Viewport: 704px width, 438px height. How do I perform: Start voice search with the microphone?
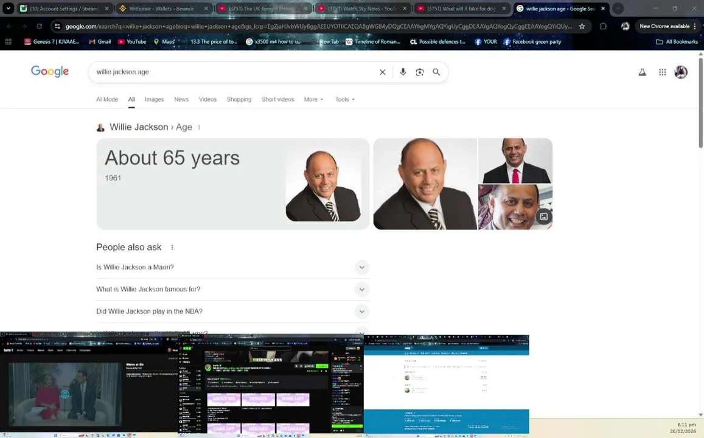[403, 72]
